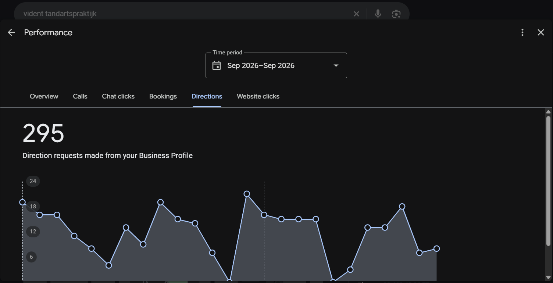Image resolution: width=553 pixels, height=283 pixels.
Task: Open the three-dot more options menu
Action: (x=522, y=32)
